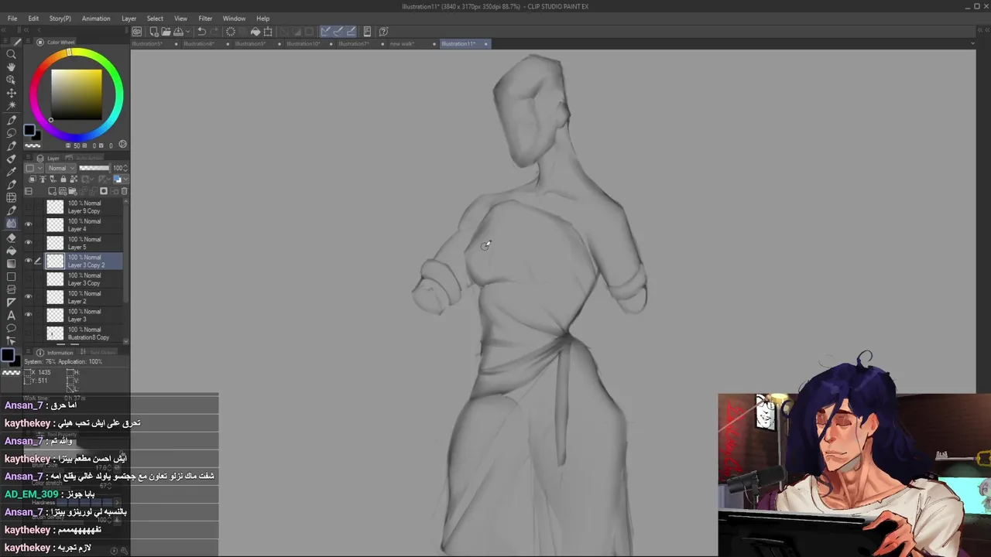Viewport: 991px width, 557px height.
Task: Select the Gradient tool
Action: pyautogui.click(x=11, y=264)
